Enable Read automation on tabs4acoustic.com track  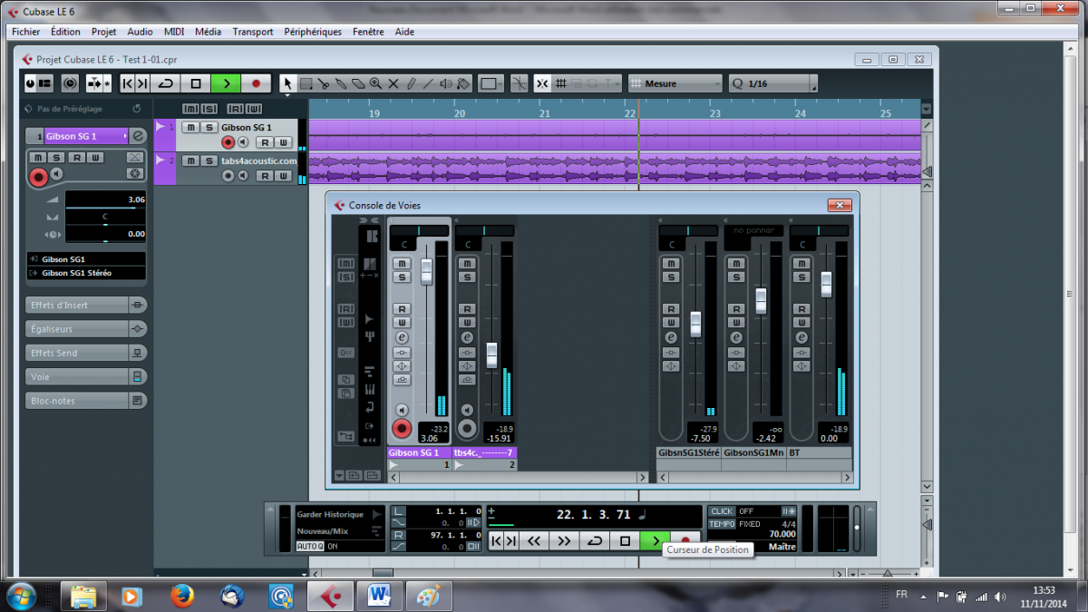[x=265, y=176]
